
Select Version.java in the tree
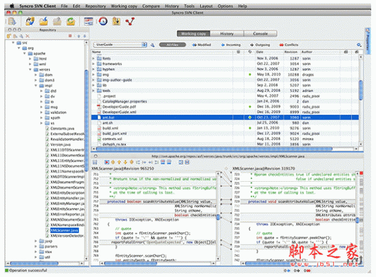click(60, 145)
